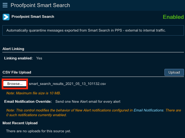This screenshot has width=185, height=138.
Task: Select the Email Notification Override value text
Action: (x=88, y=101)
